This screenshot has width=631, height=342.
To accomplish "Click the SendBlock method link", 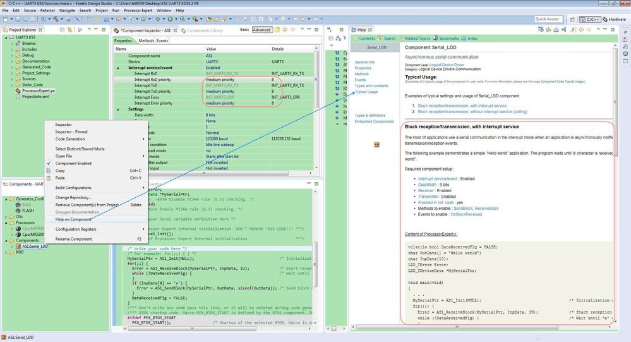I will (463, 208).
